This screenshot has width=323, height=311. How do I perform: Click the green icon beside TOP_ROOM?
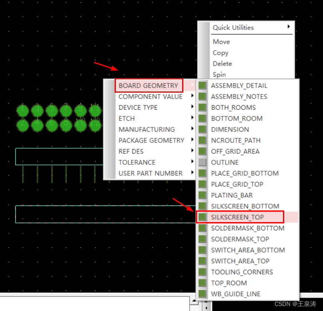203,283
